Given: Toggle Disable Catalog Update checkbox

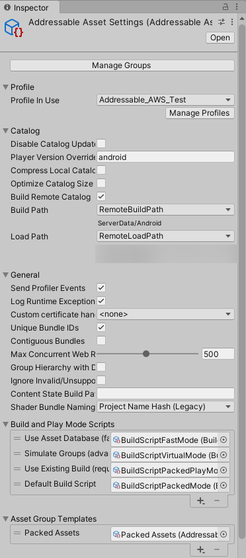Looking at the screenshot, I should click(101, 143).
